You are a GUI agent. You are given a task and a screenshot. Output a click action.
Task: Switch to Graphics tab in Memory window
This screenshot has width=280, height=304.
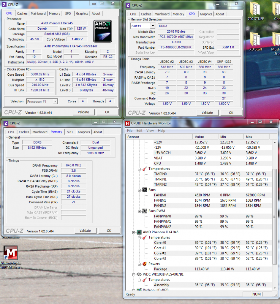point(84,132)
